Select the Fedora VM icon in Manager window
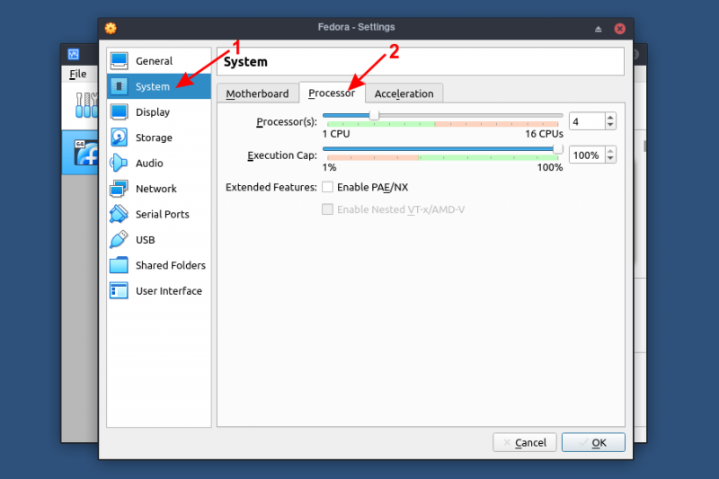Viewport: 719px width, 479px height. click(86, 153)
